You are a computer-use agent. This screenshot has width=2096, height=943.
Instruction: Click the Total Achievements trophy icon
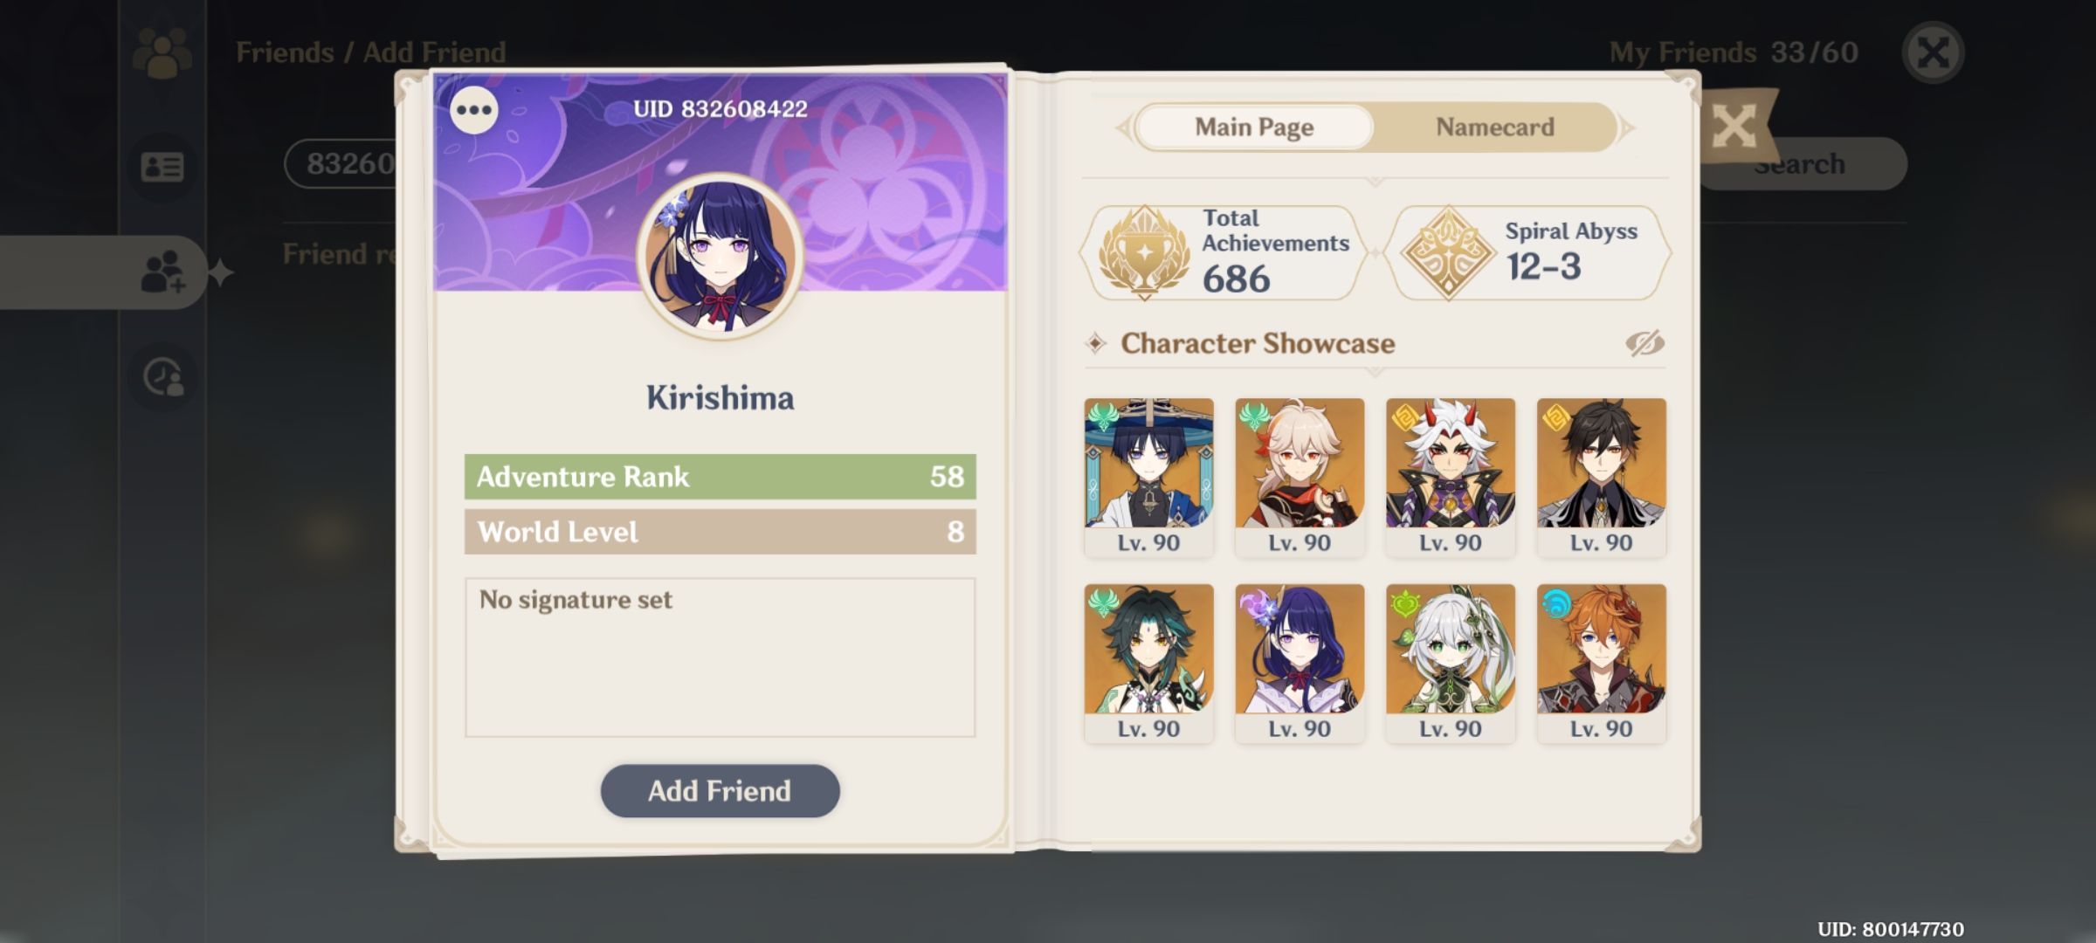[x=1144, y=253]
